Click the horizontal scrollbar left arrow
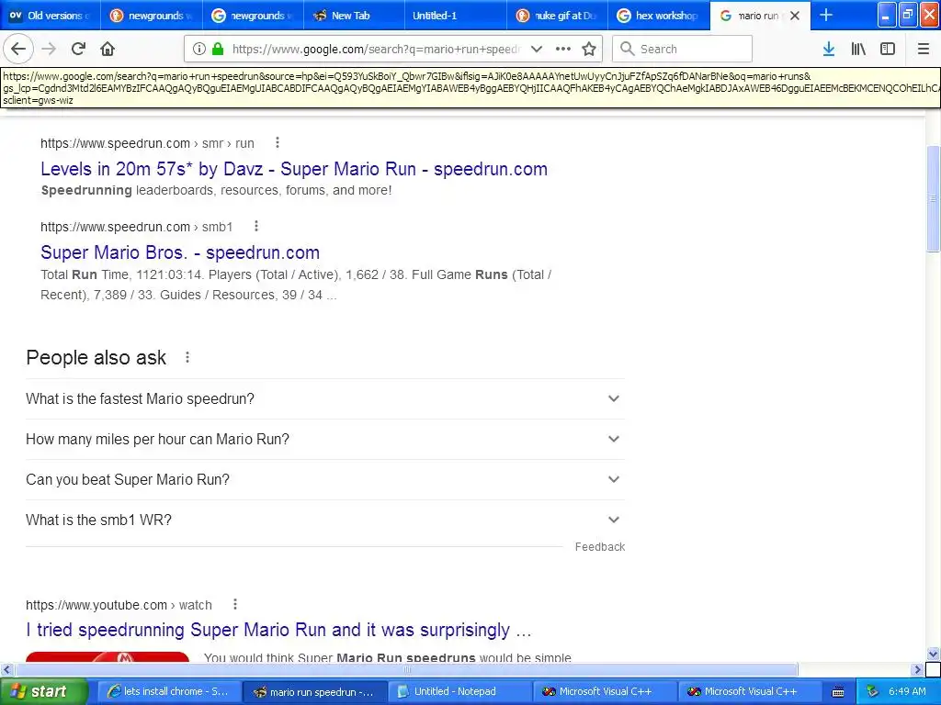The height and width of the screenshot is (705, 941). click(6, 669)
